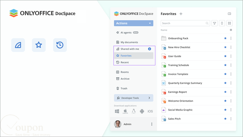The image size is (243, 137).
Task: Open Rooms section
Action: [x=122, y=72]
